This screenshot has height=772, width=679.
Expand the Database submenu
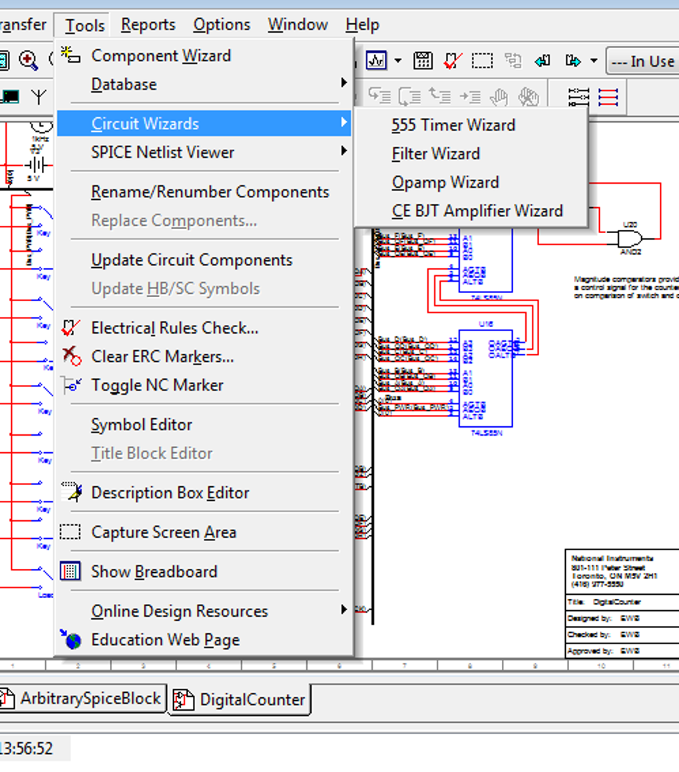[124, 85]
